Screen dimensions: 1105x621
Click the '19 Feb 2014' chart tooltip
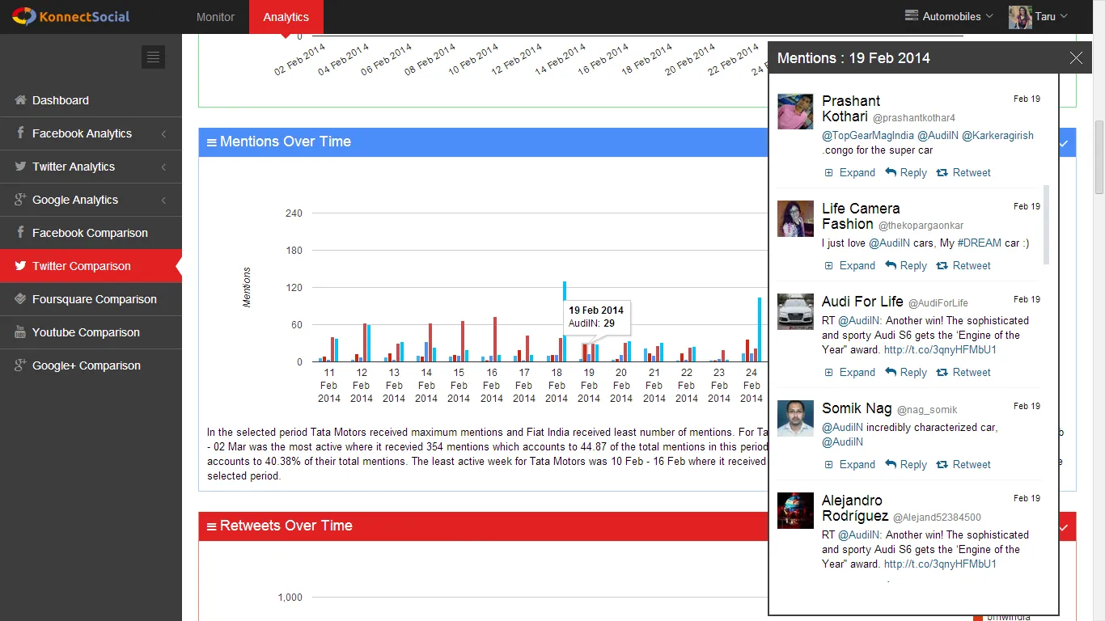pos(596,317)
